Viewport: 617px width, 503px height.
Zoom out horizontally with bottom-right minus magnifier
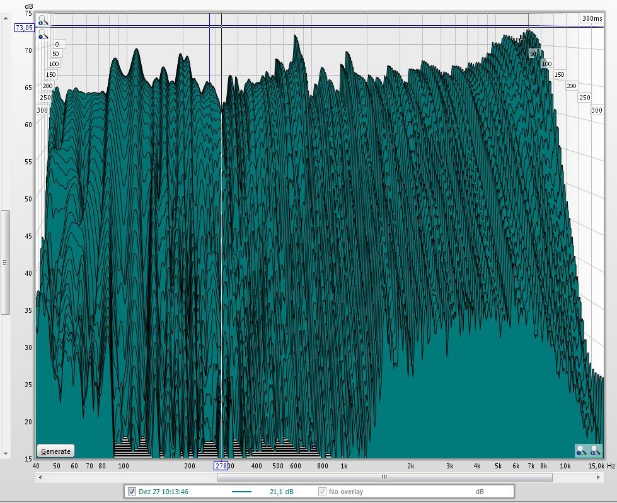(x=581, y=450)
